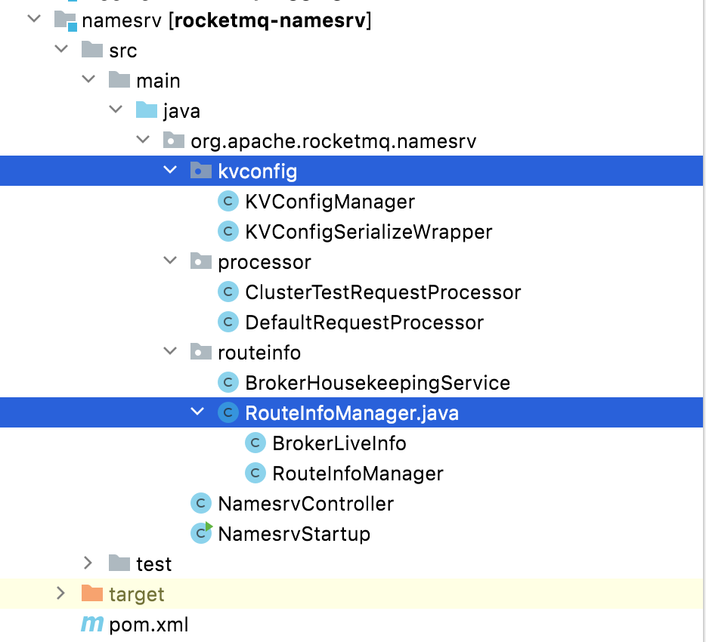Click the KVConfigSerializeWrapper class icon
The image size is (706, 642).
228,231
